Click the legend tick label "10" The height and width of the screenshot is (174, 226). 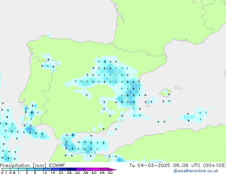(45, 173)
